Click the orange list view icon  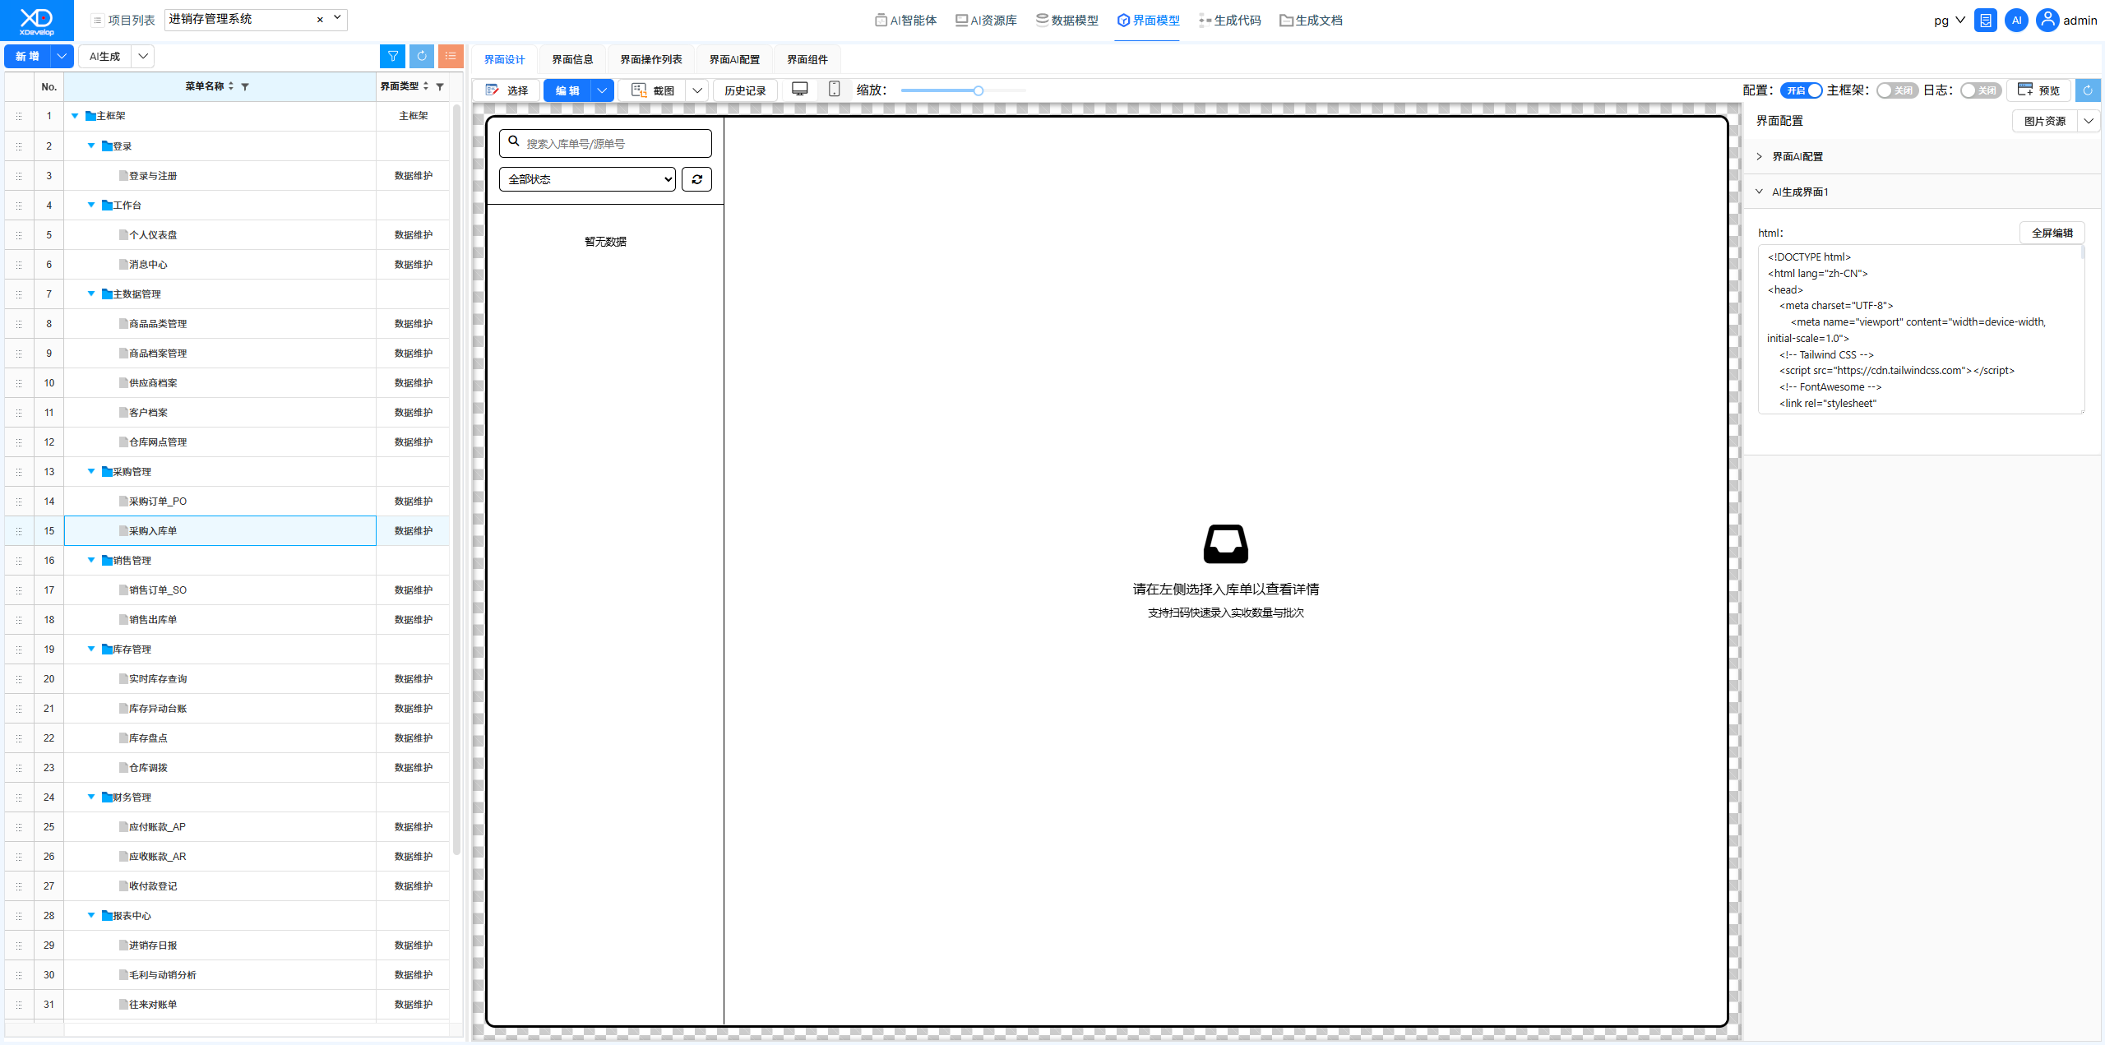pos(451,56)
